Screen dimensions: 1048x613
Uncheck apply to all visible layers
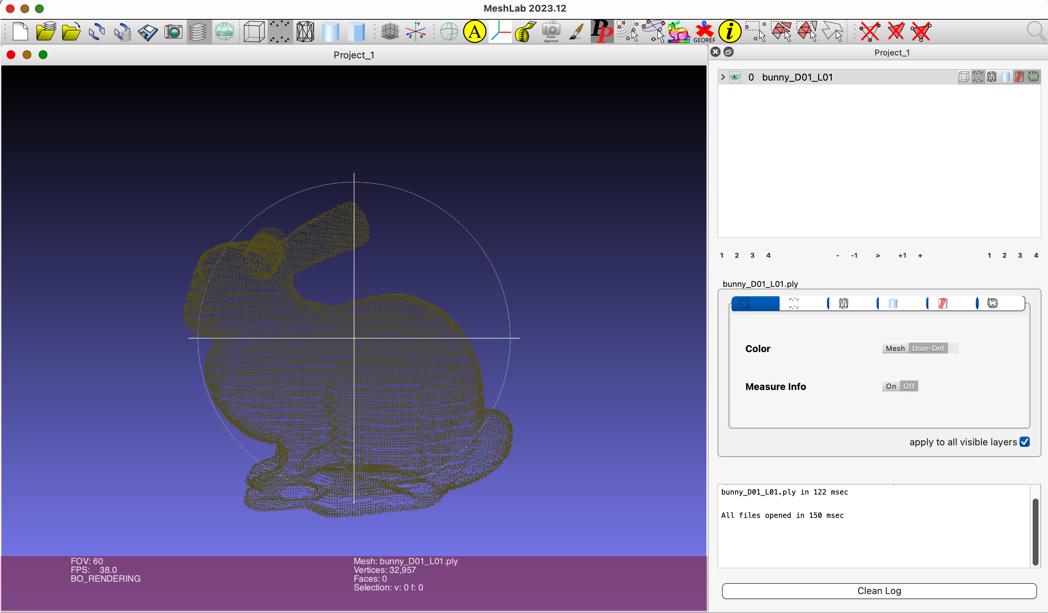[x=1025, y=442]
